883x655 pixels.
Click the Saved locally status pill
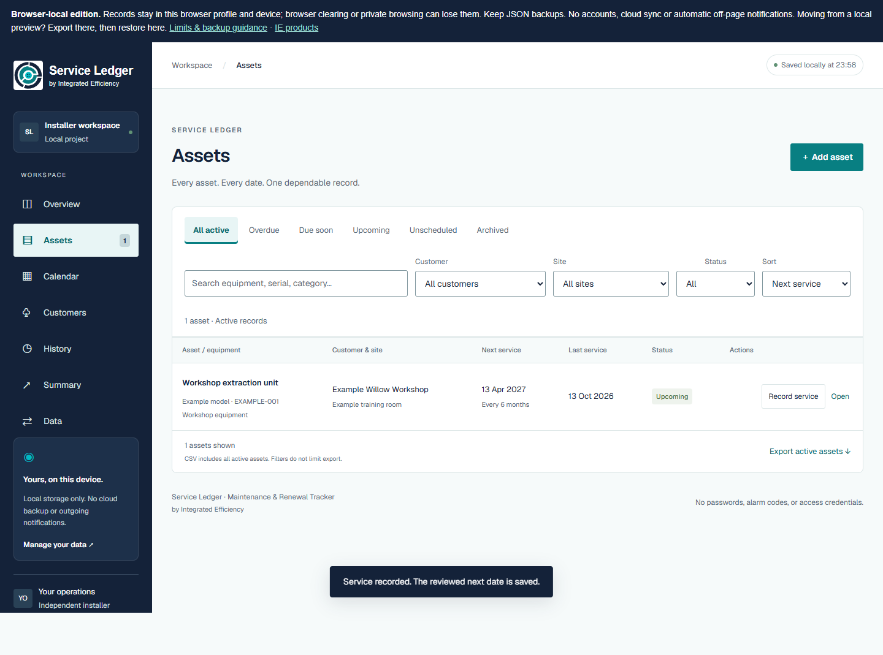click(x=815, y=65)
